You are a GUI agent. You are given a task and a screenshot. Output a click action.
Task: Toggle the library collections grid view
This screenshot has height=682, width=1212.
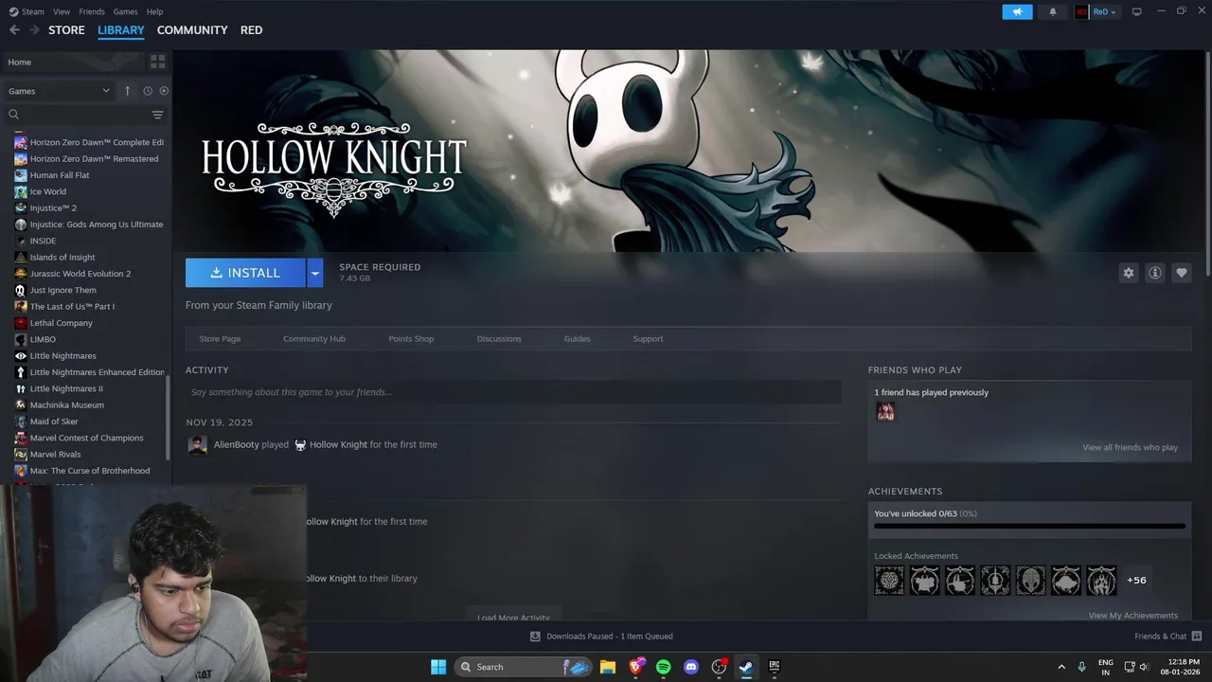pyautogui.click(x=157, y=62)
